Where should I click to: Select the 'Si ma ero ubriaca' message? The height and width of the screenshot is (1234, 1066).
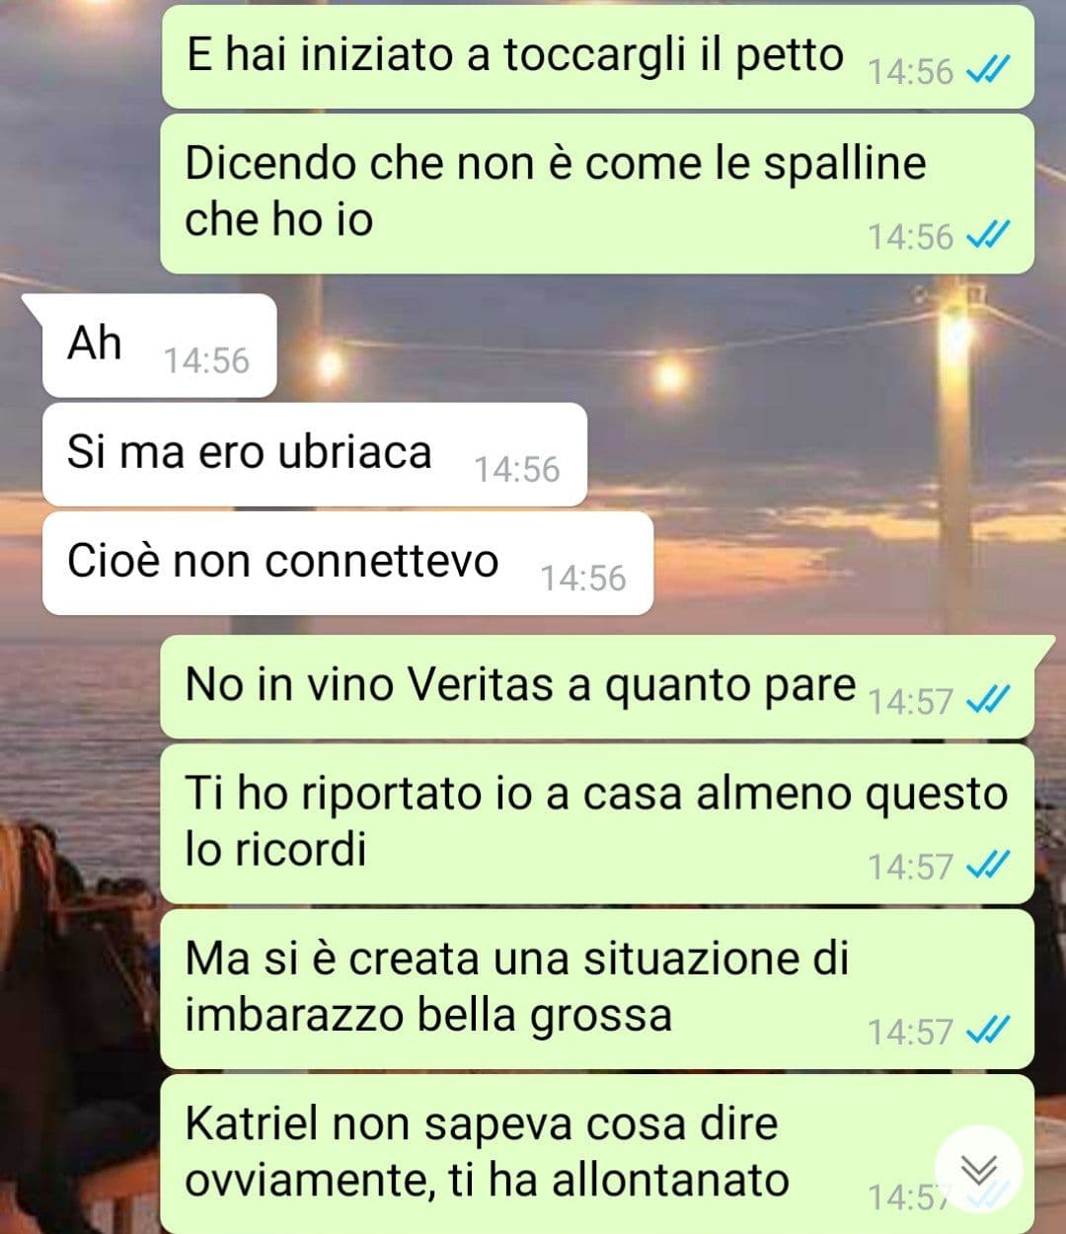pos(314,454)
